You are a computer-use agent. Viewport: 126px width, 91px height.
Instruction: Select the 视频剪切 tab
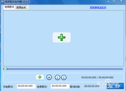pyautogui.click(x=9, y=7)
